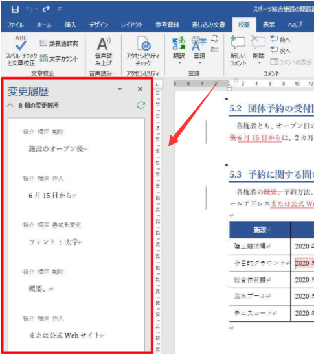Go to 次へ next comment
This screenshot has height=359, width=316.
tap(280, 50)
